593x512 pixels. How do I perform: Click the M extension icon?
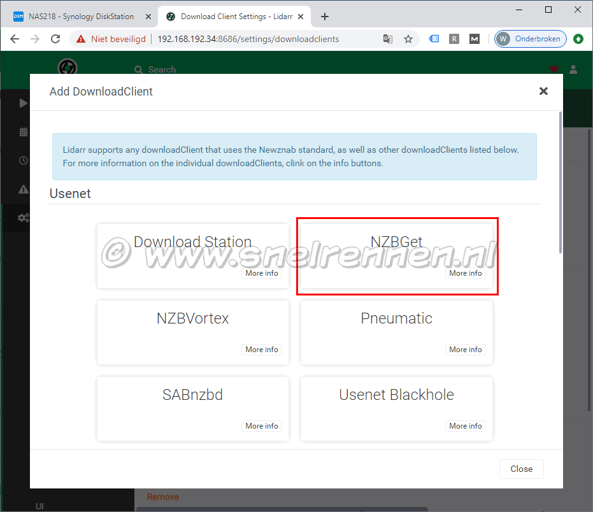pyautogui.click(x=475, y=39)
